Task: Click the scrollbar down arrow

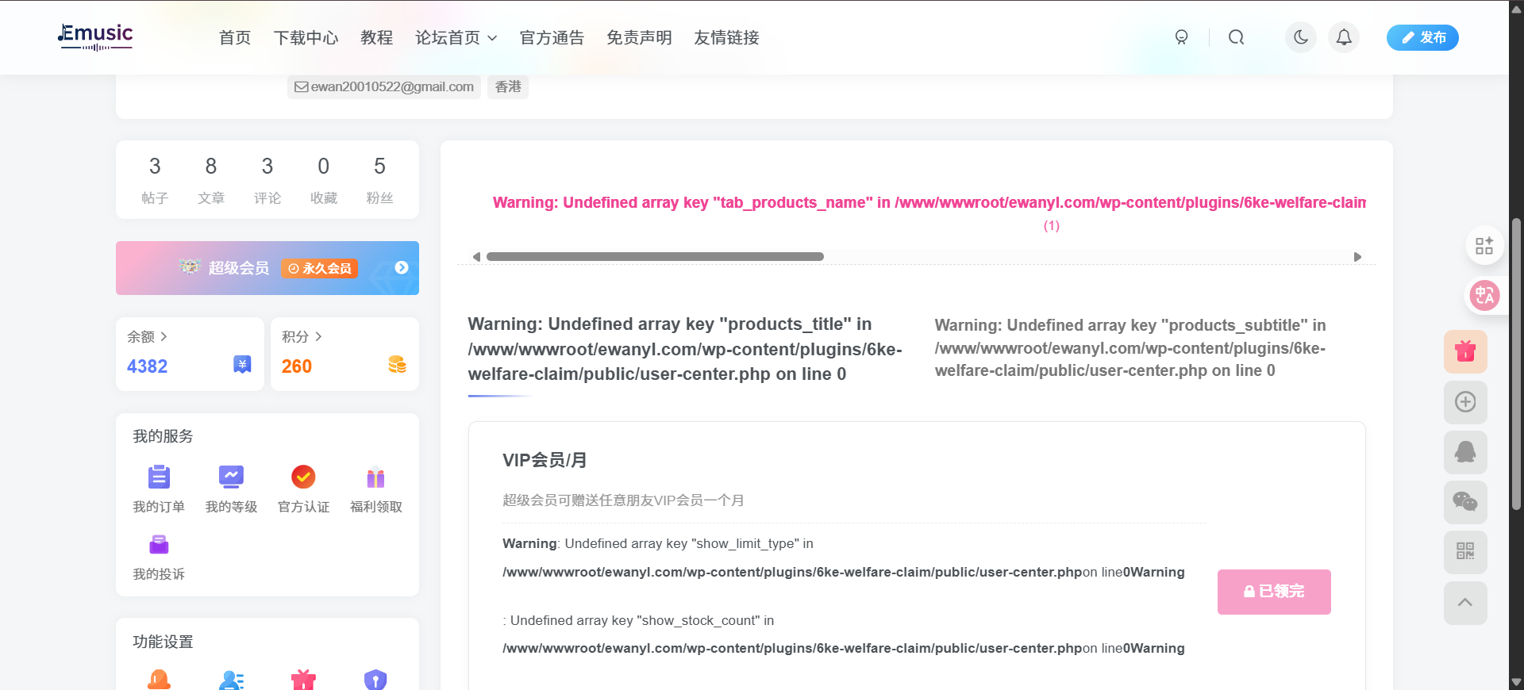Action: point(1516,682)
